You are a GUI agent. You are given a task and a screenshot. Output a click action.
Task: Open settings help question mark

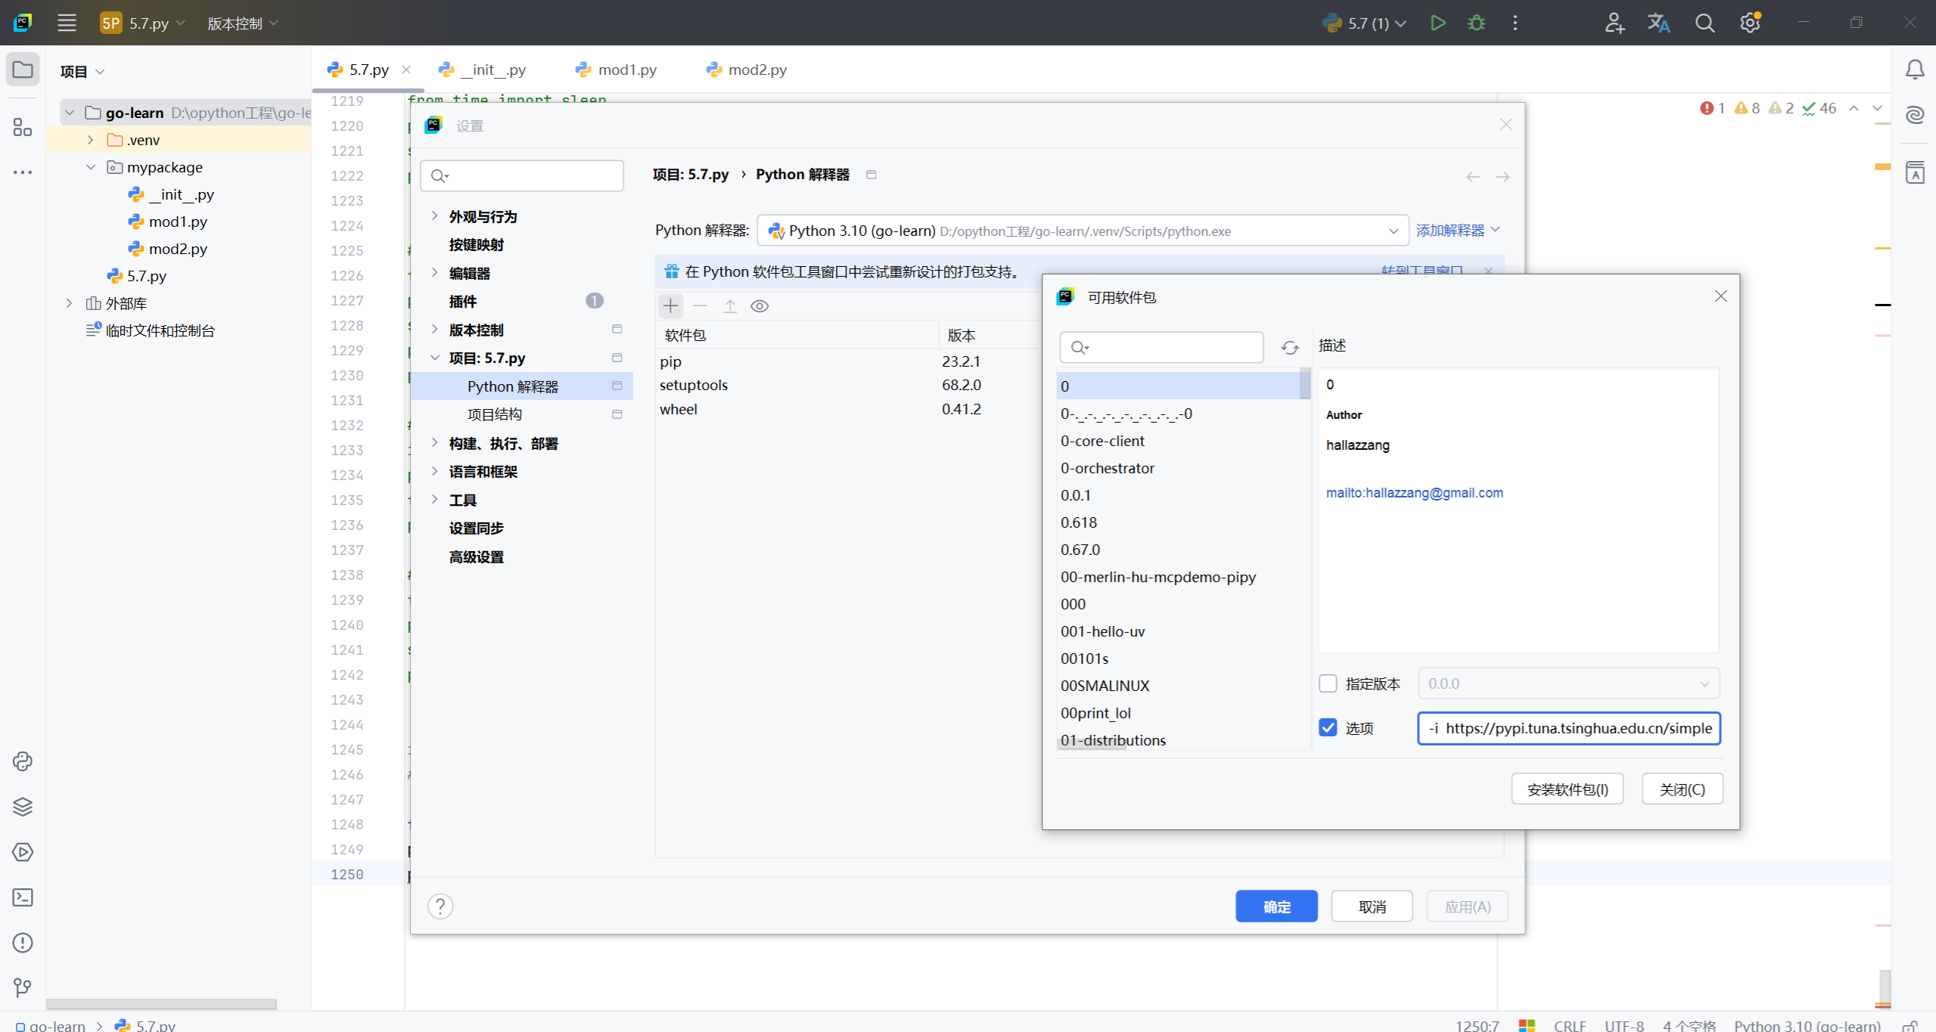[440, 906]
